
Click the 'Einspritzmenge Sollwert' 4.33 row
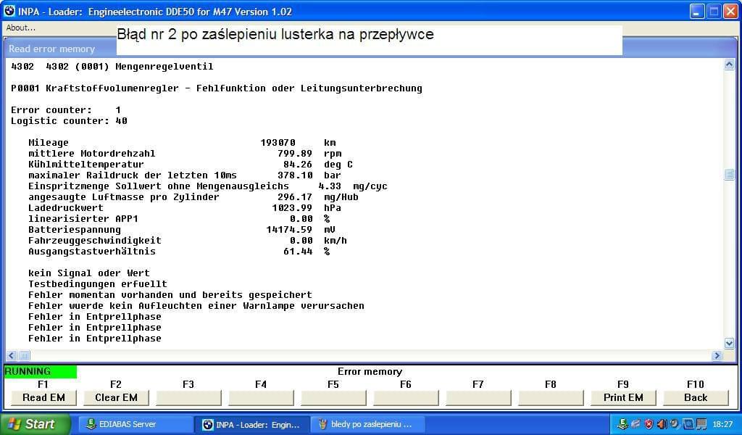(208, 186)
